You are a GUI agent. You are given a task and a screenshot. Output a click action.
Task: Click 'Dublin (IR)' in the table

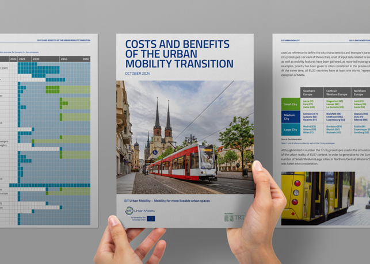pos(360,127)
